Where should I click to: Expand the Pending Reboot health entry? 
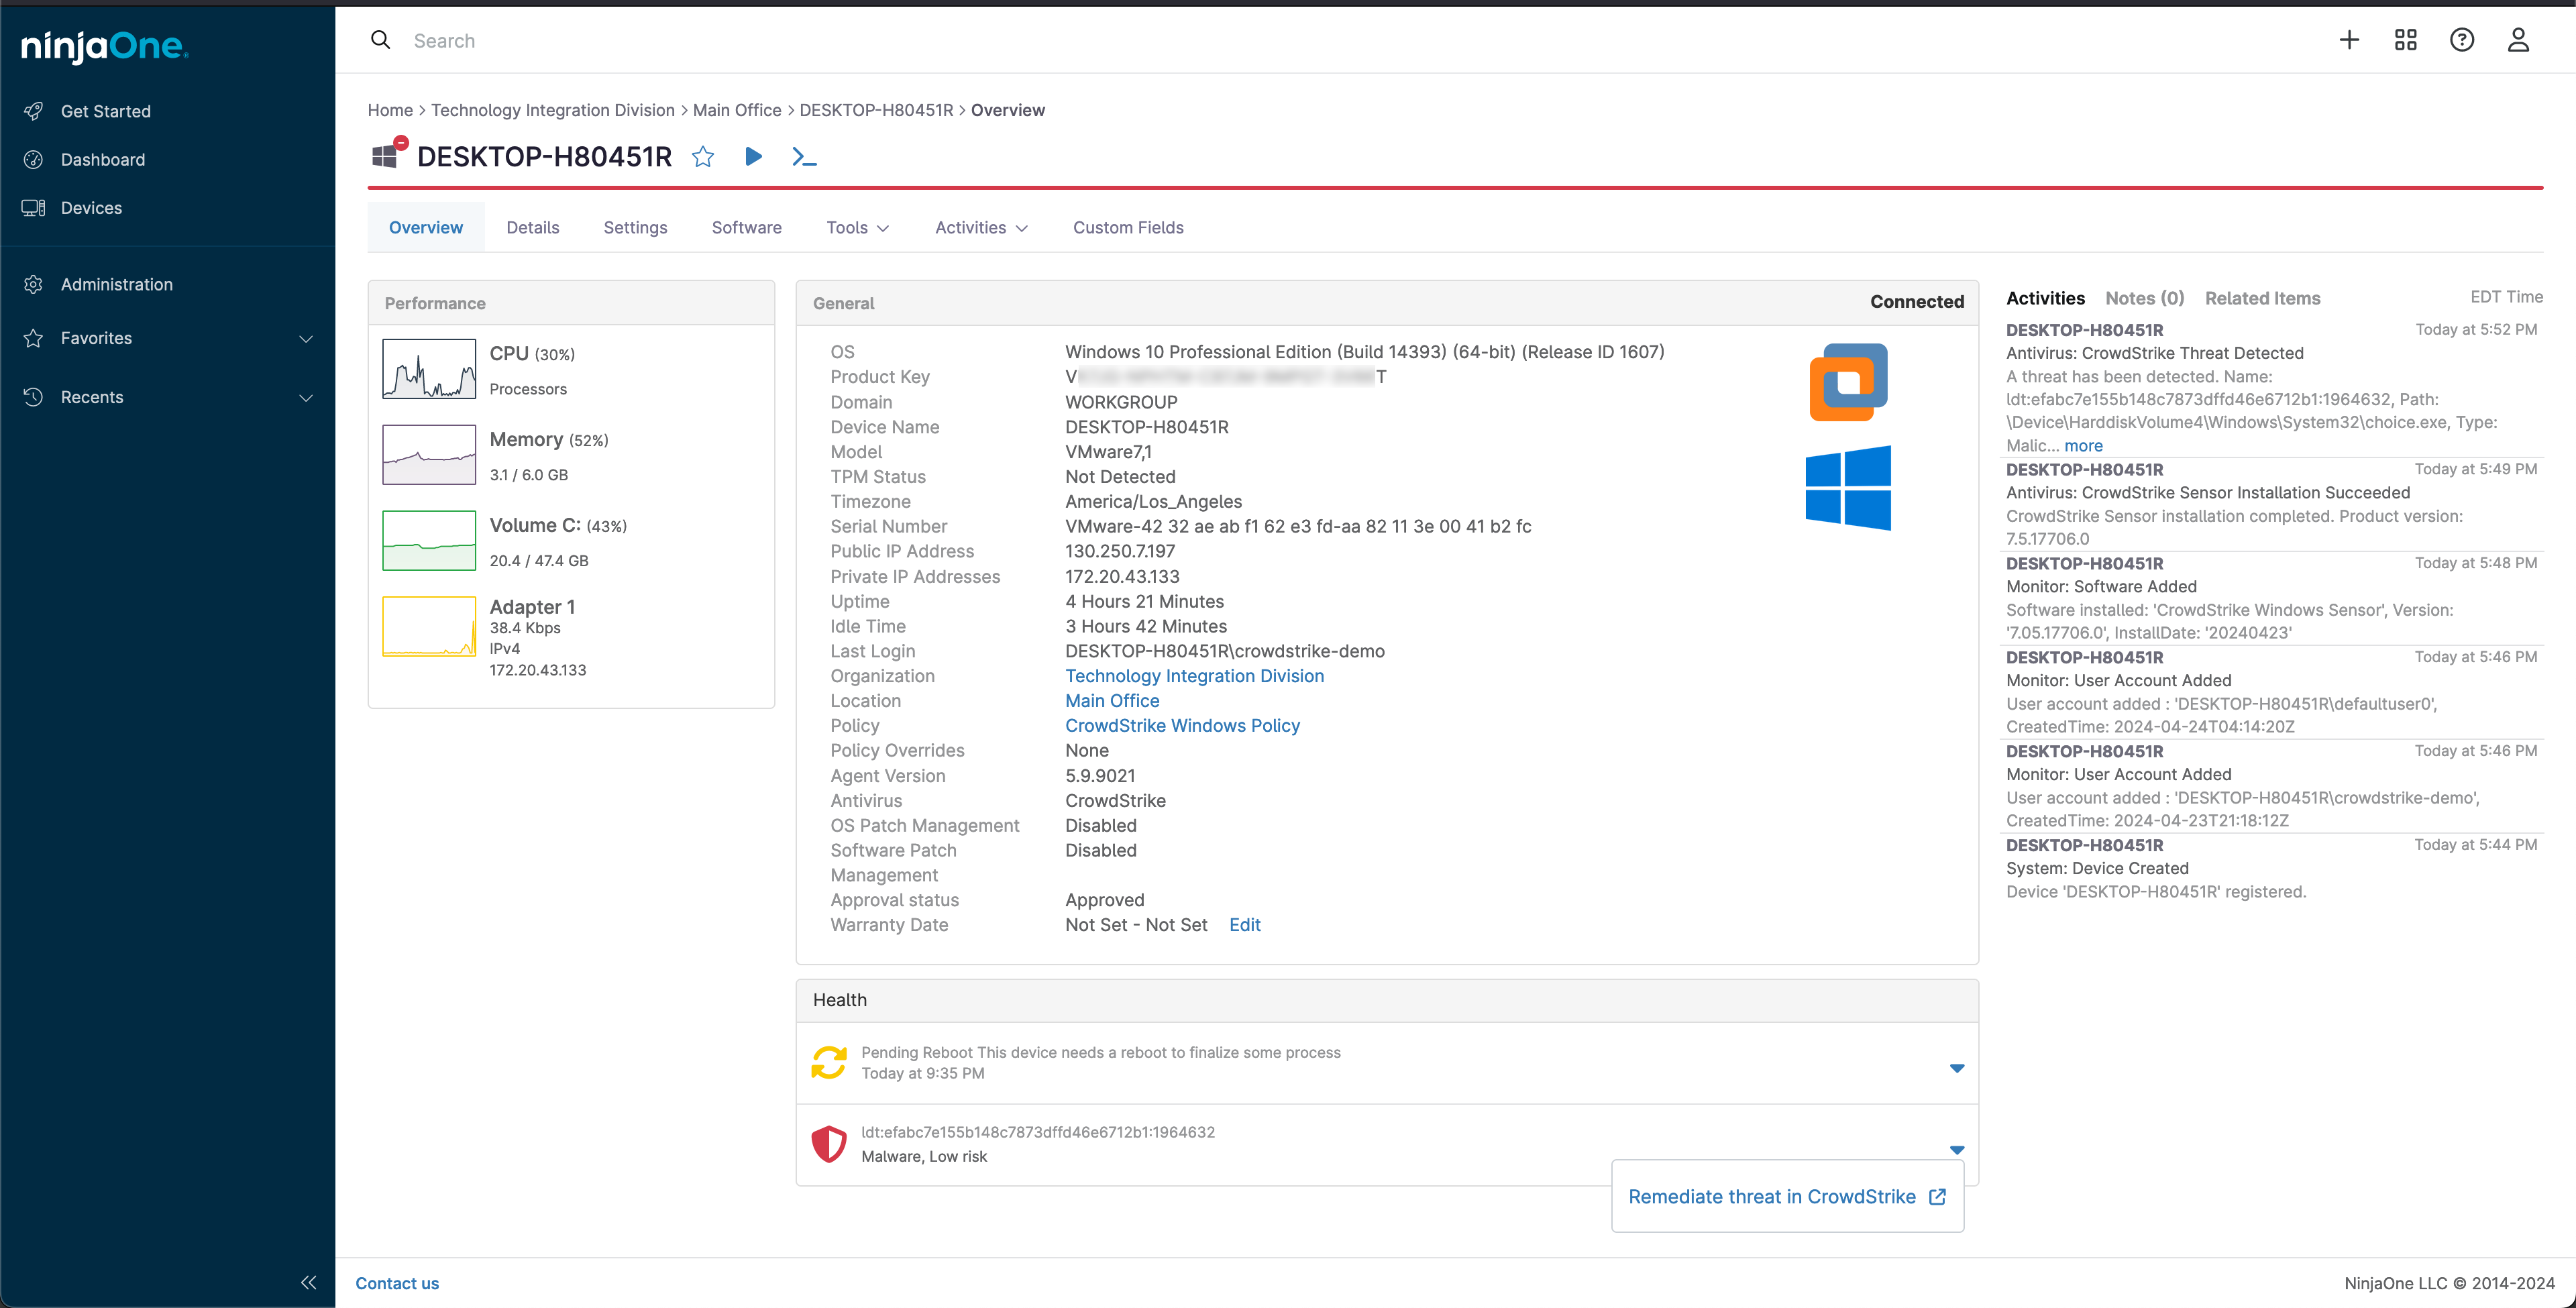(x=1956, y=1067)
